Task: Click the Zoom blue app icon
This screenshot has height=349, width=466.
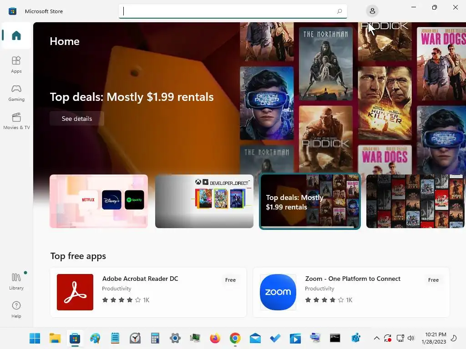Action: [x=278, y=292]
